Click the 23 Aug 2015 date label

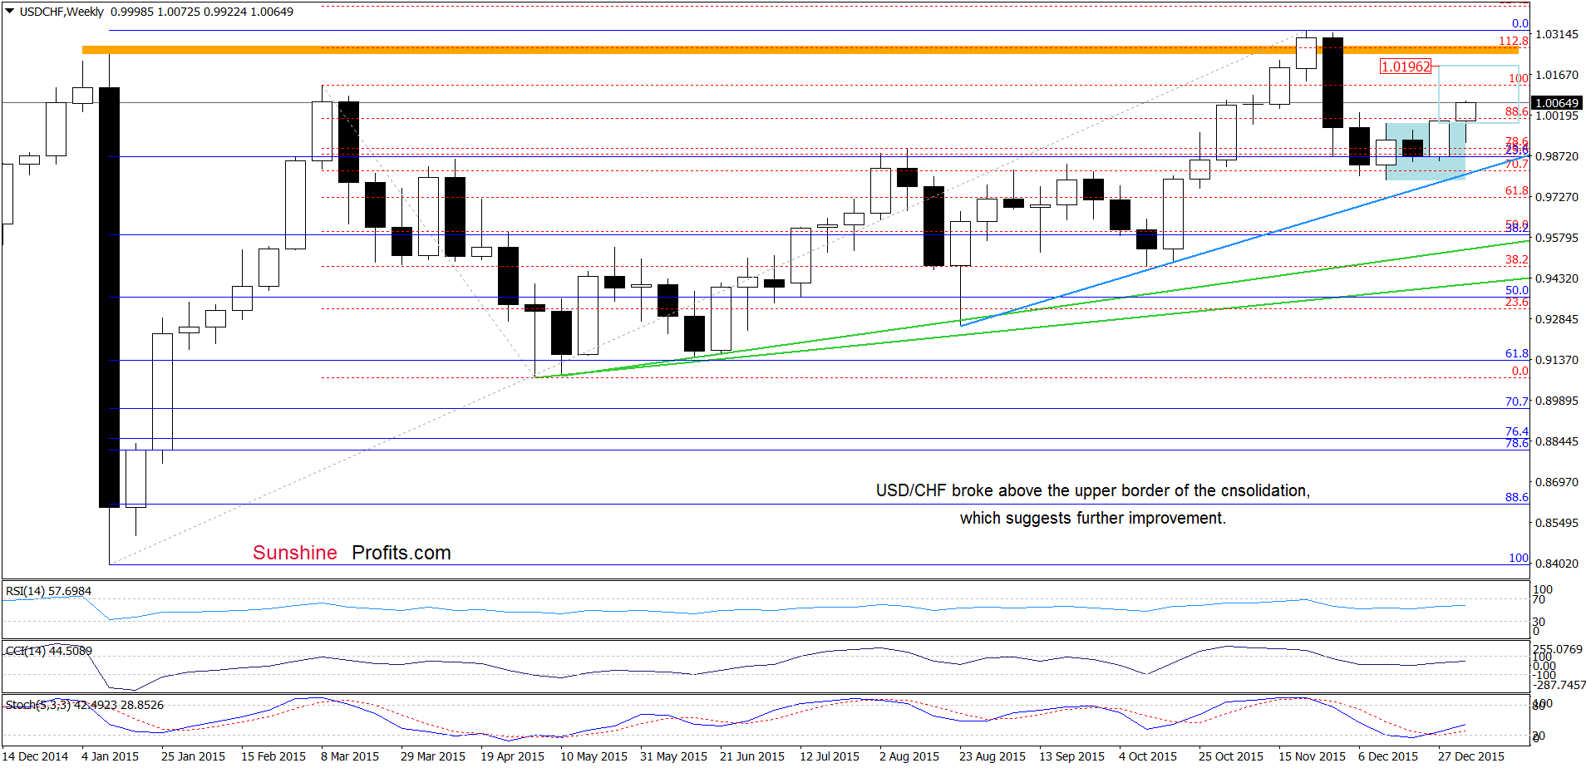pyautogui.click(x=992, y=756)
